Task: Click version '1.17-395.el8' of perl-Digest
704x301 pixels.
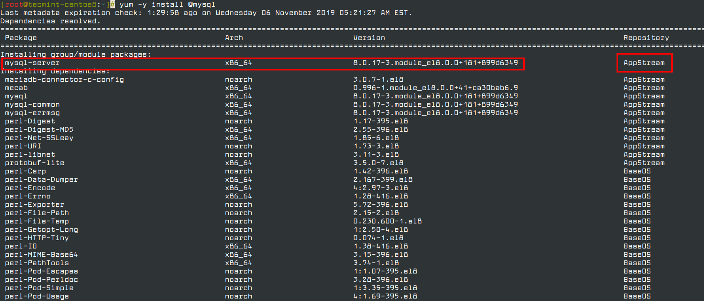Action: (x=381, y=121)
